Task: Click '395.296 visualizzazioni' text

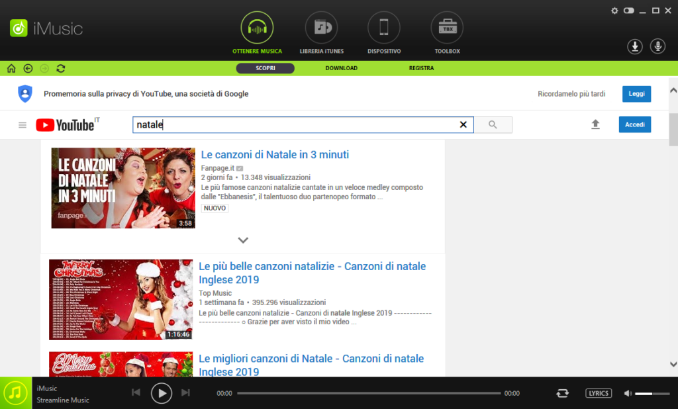Action: point(289,302)
